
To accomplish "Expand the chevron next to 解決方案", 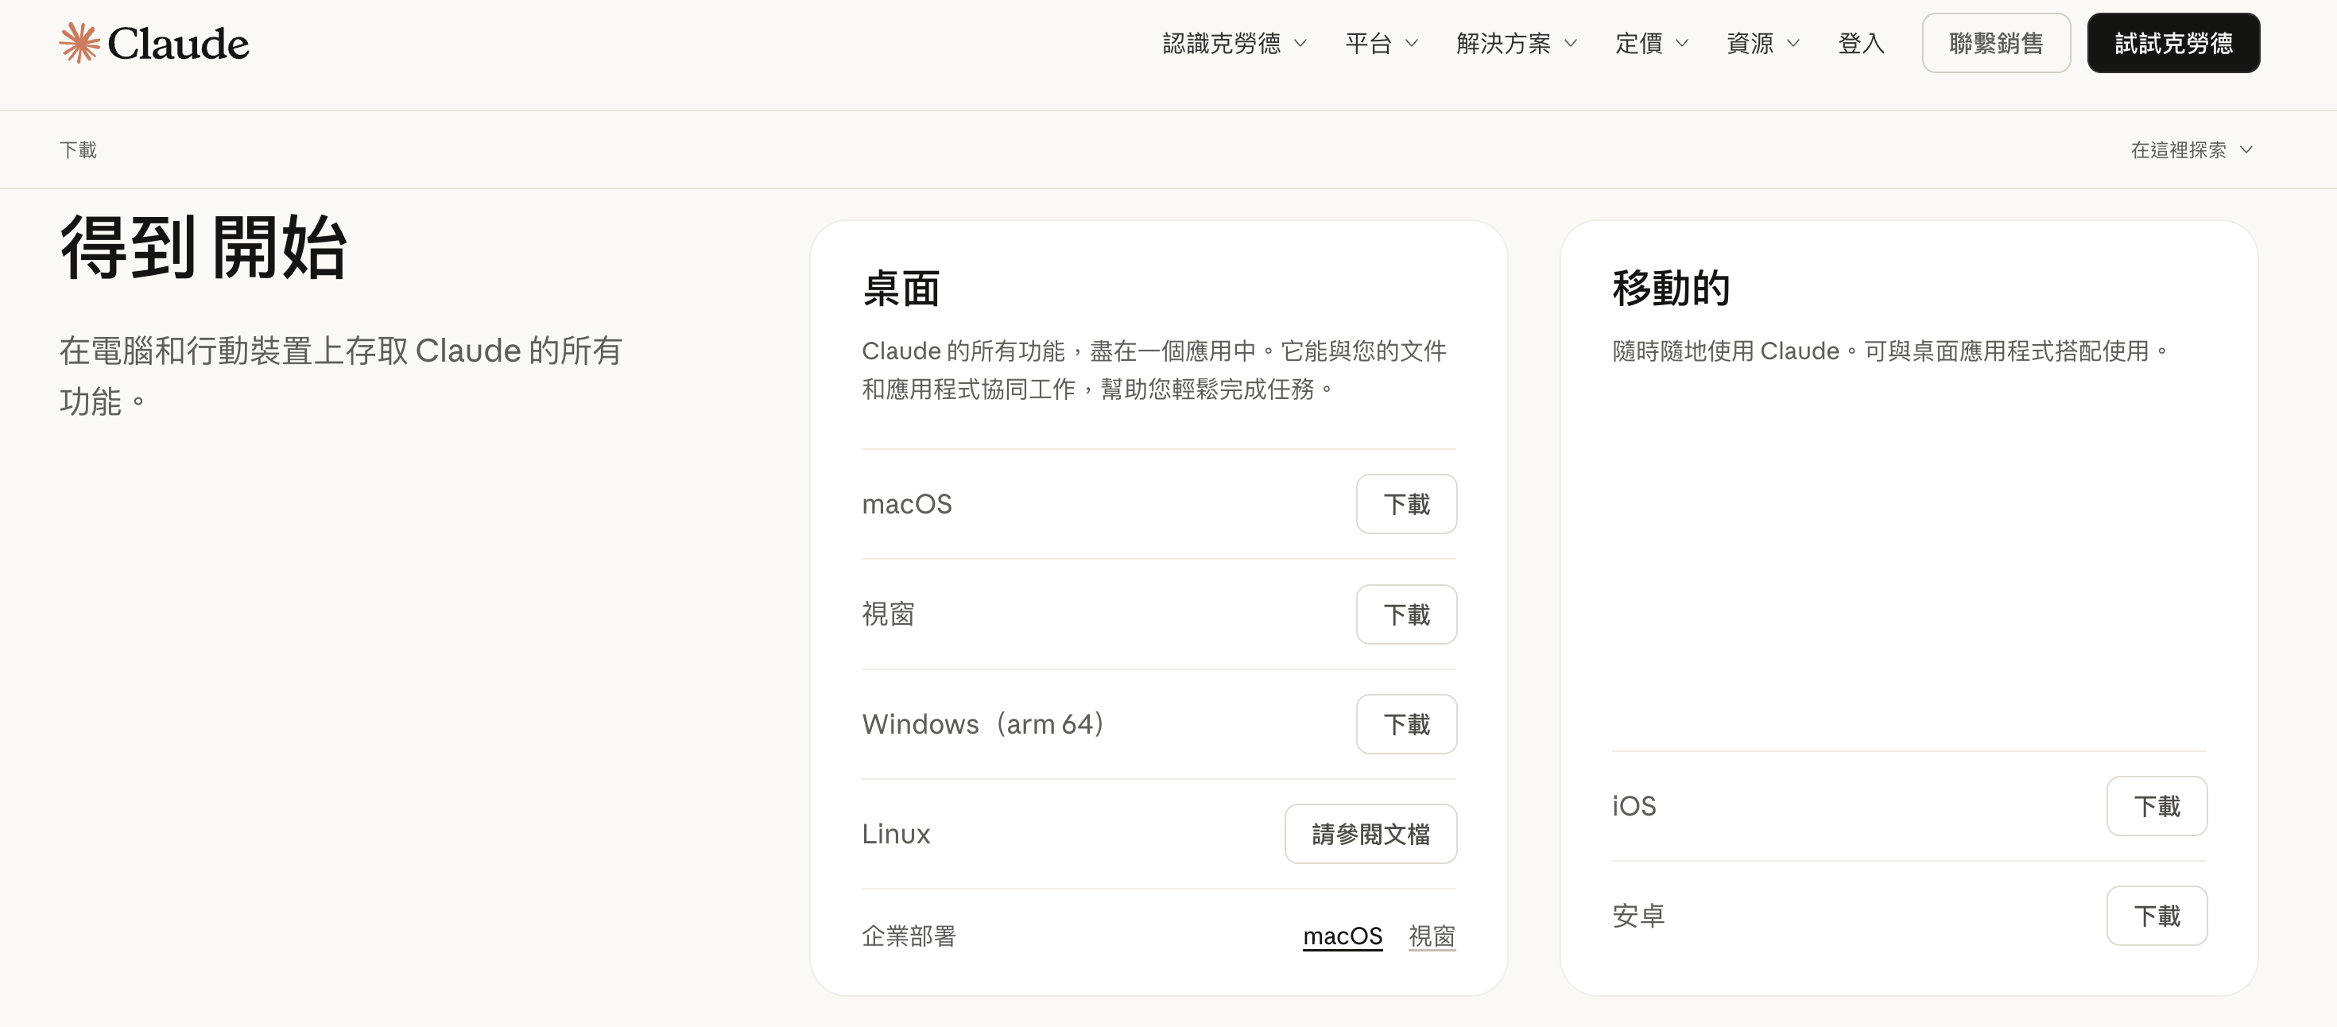I will (x=1572, y=43).
